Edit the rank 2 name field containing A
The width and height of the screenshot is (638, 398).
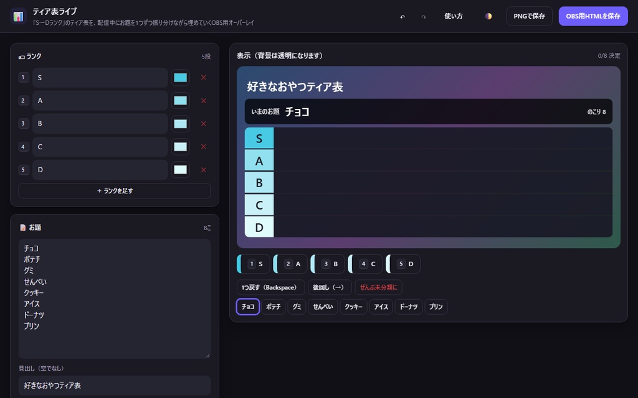pos(100,101)
